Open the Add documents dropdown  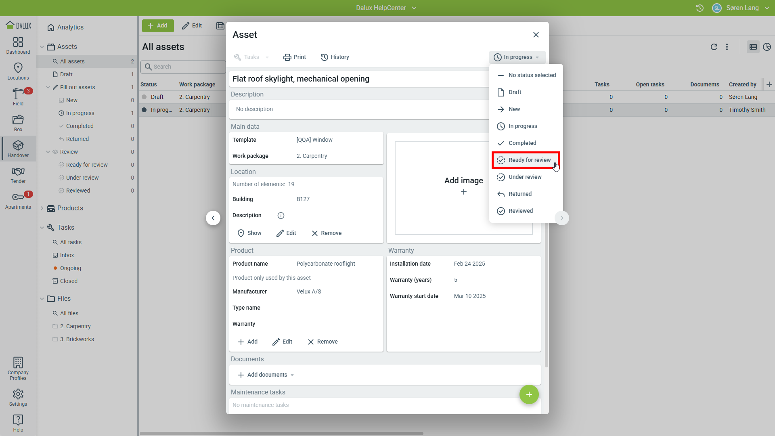tap(266, 375)
